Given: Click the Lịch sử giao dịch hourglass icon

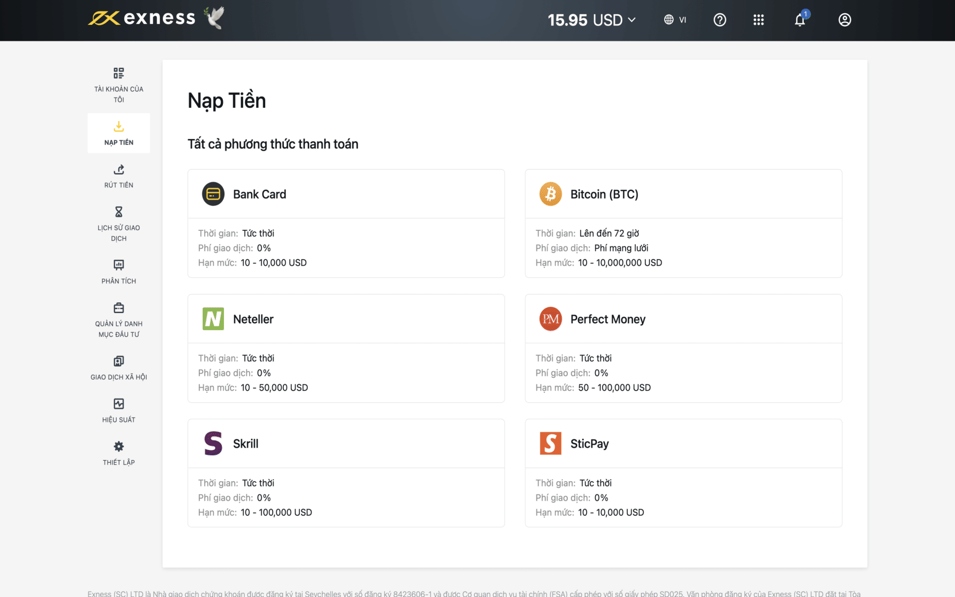Looking at the screenshot, I should click(x=119, y=212).
